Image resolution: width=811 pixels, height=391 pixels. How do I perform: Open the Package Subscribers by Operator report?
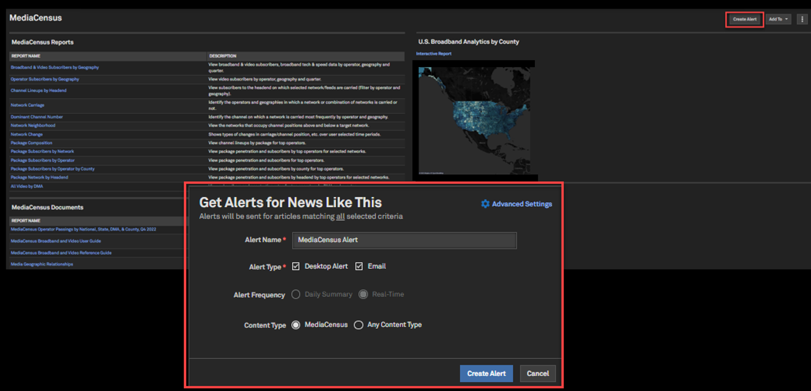(42, 161)
